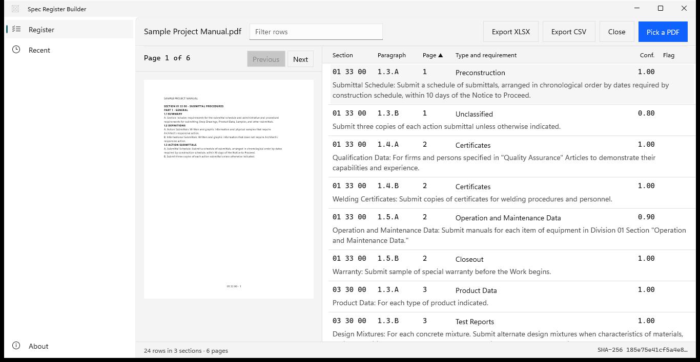
Task: Open the Recent navigation item
Action: coord(69,50)
